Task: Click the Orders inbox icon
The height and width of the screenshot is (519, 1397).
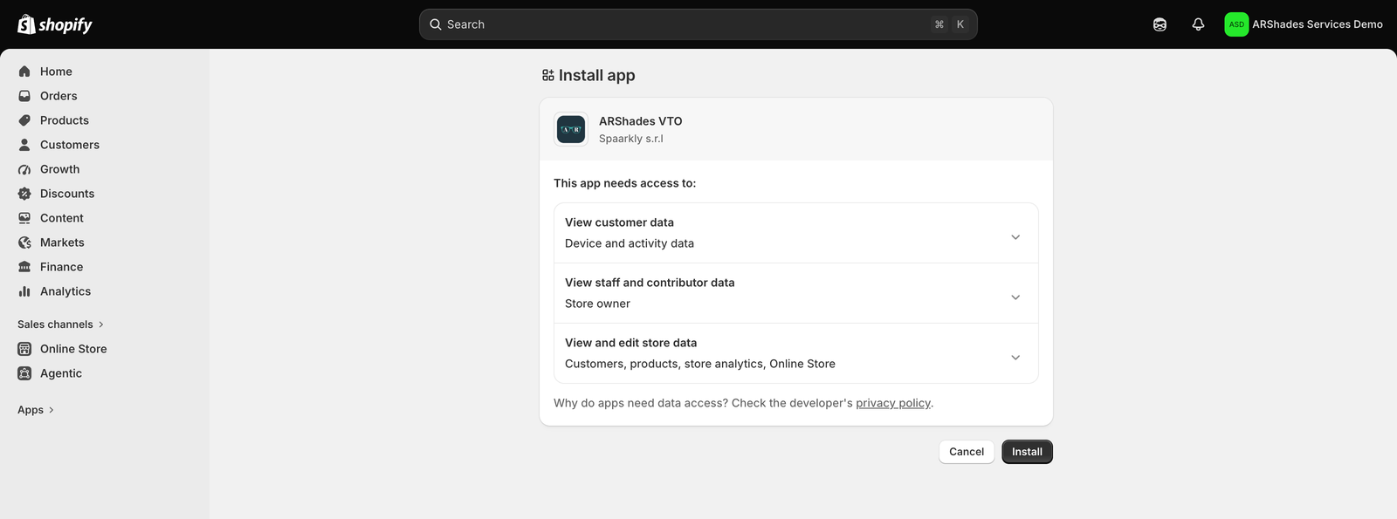Action: click(x=24, y=96)
